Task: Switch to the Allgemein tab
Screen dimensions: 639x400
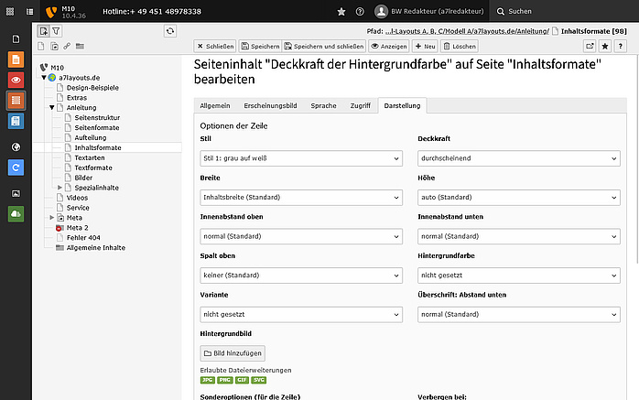Action: (215, 105)
